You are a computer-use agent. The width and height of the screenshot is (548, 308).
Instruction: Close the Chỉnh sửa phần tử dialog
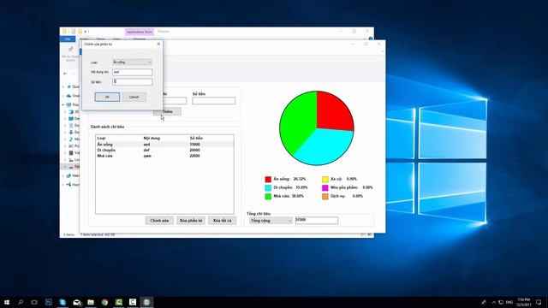[x=158, y=44]
